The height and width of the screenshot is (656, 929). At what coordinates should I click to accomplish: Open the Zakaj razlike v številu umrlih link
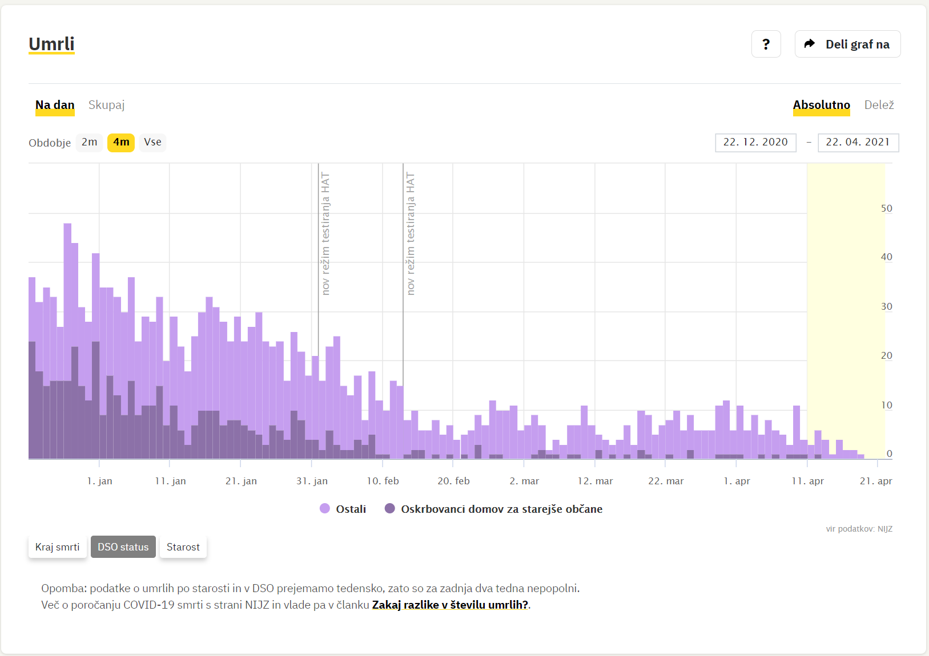tap(450, 605)
